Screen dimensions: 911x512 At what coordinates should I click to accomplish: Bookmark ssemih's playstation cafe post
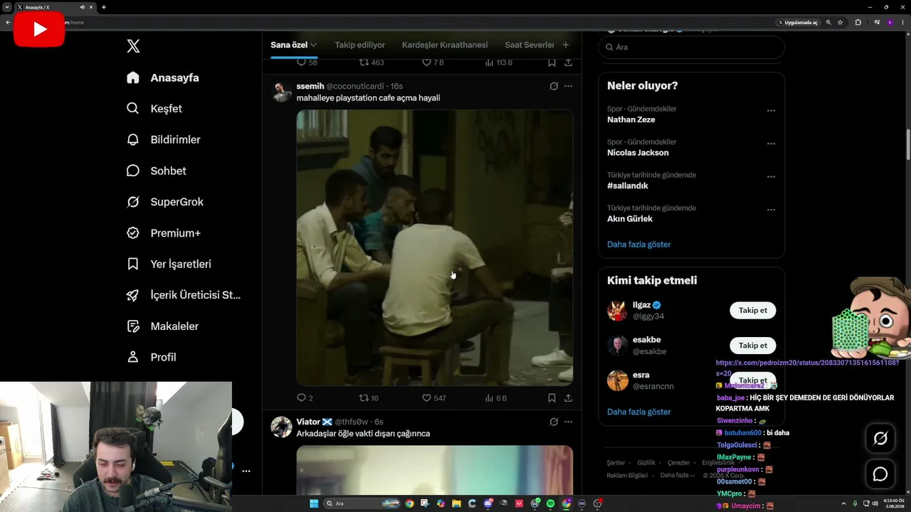[x=552, y=398]
